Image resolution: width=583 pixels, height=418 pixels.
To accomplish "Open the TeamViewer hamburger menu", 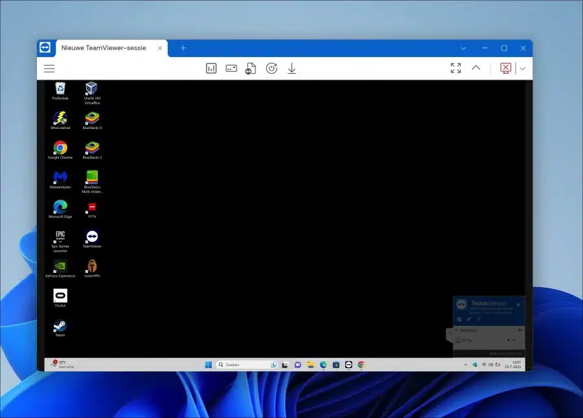I will point(49,69).
